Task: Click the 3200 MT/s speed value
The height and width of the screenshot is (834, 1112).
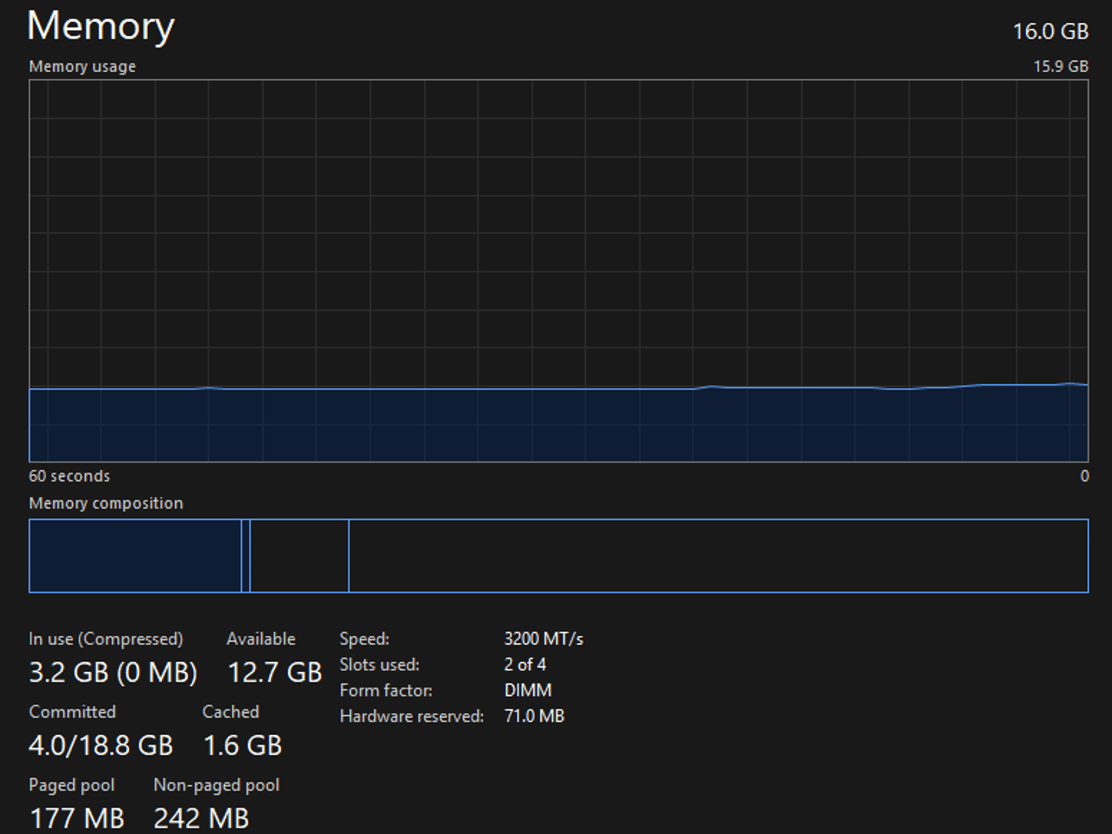Action: click(x=544, y=639)
